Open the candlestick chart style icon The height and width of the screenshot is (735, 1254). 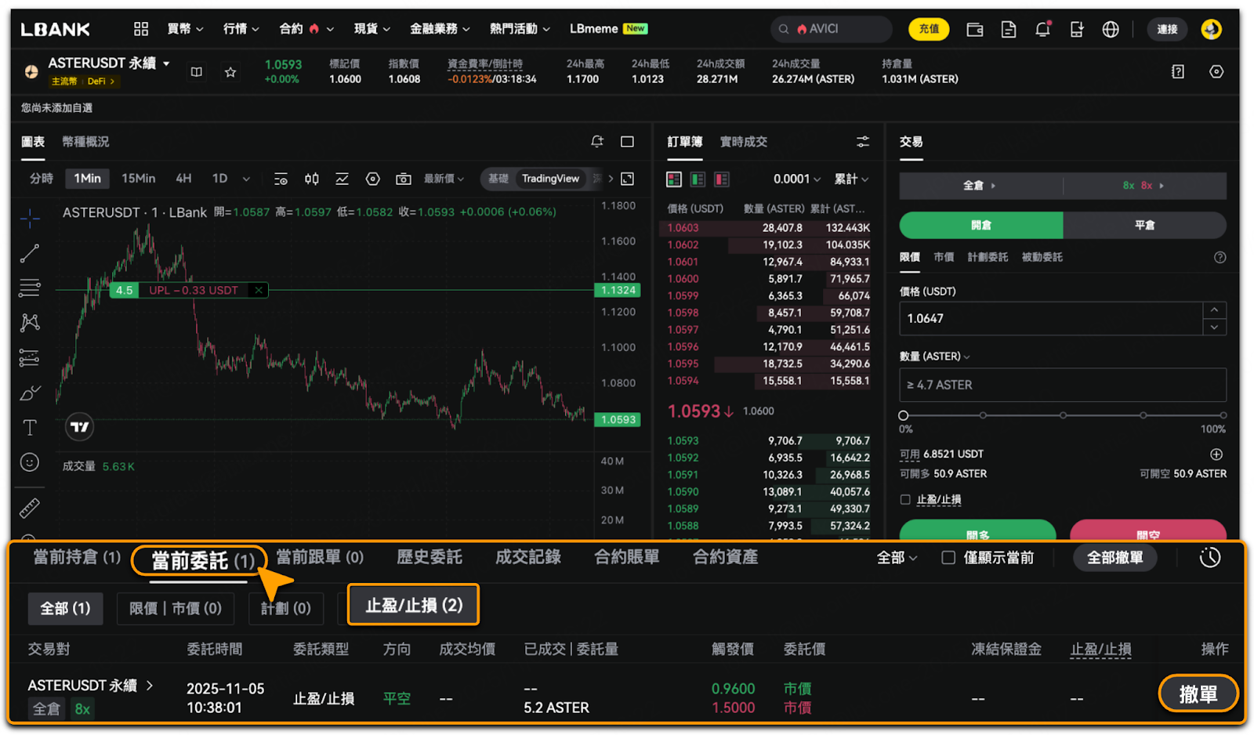pyautogui.click(x=312, y=179)
